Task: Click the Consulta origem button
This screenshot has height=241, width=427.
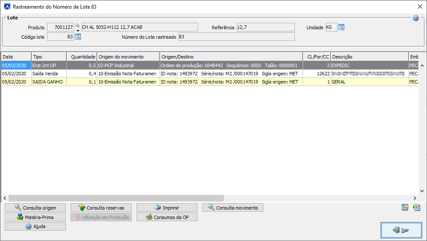Action: click(35, 207)
